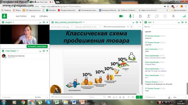Viewport: 188px width, 105px height.
Task: Open Chrome menu three dots
Action: coord(186,6)
